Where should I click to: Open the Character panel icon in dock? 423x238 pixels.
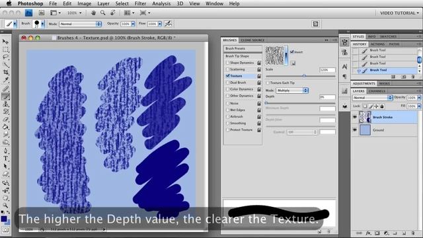(x=345, y=67)
